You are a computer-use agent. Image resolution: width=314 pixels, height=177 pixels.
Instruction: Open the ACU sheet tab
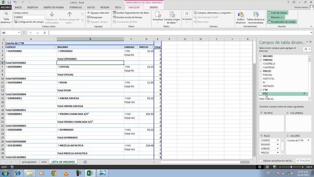(44, 162)
